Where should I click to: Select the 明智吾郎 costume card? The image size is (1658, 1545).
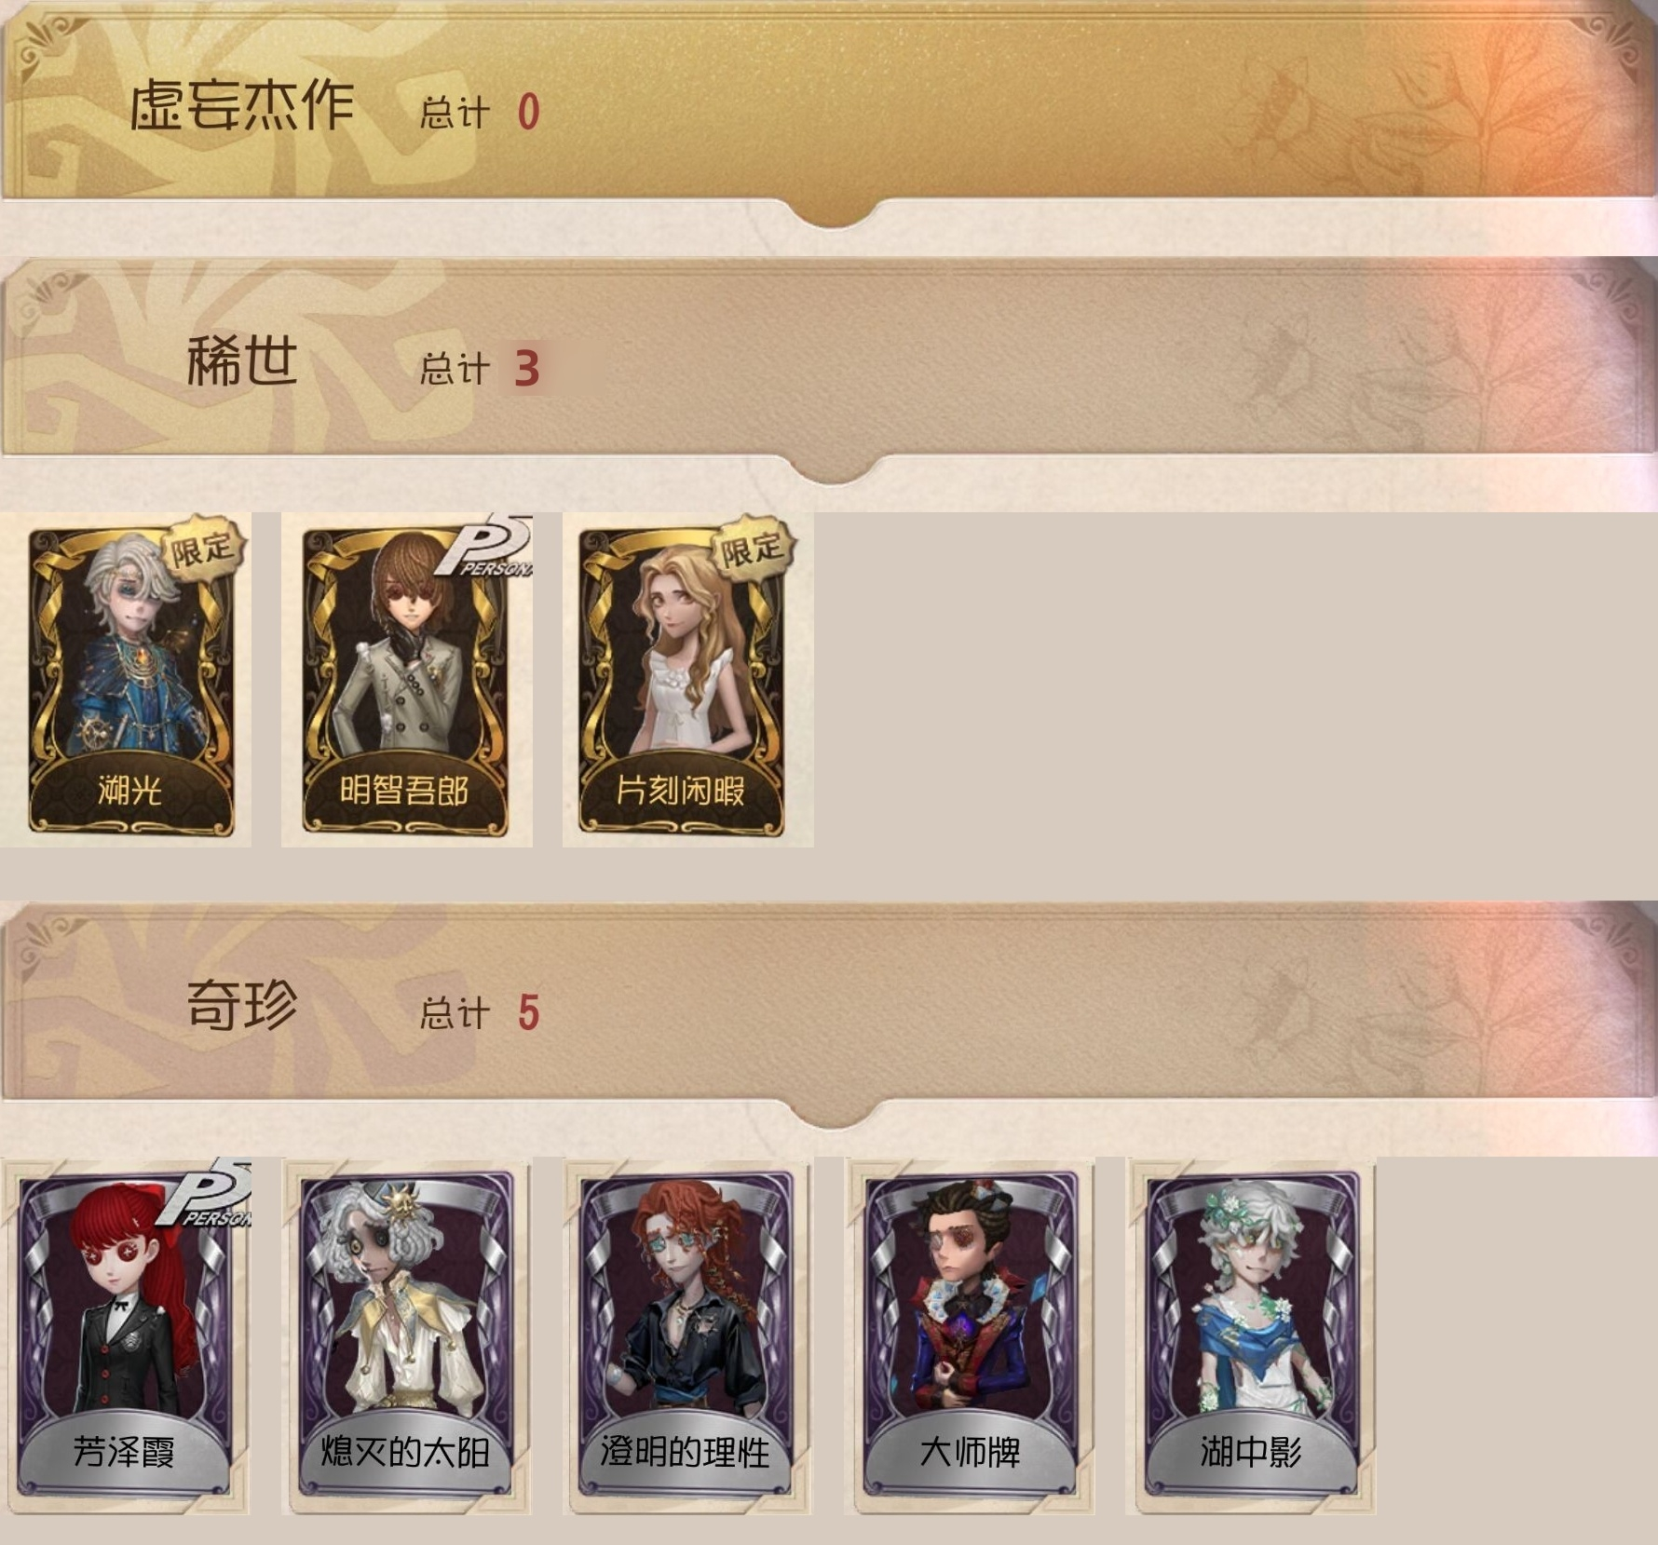click(407, 680)
